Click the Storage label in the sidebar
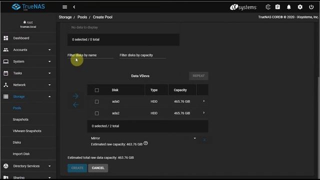The image size is (320, 180). [19, 96]
